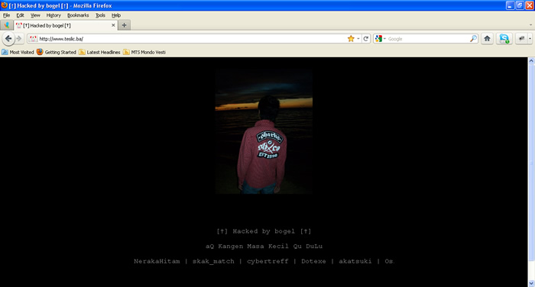
Task: Open the File menu
Action: [6, 15]
